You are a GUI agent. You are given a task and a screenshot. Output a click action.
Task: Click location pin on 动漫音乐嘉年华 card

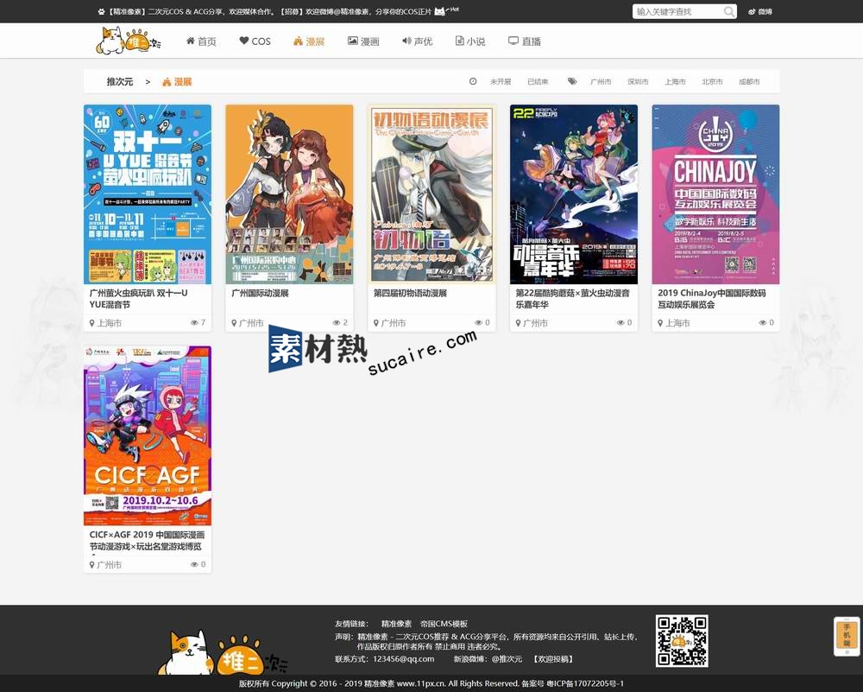click(518, 323)
